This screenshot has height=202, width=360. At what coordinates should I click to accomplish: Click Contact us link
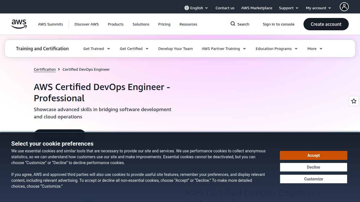click(225, 8)
